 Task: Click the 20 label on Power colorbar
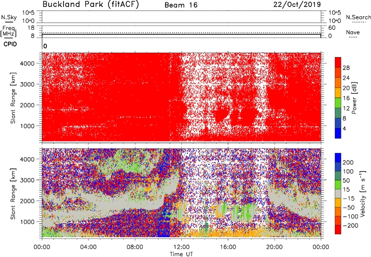(346, 88)
